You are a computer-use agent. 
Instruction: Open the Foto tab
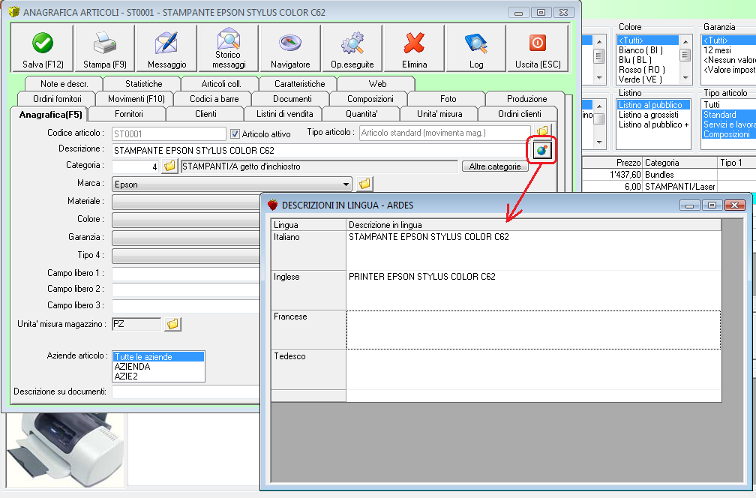click(448, 99)
